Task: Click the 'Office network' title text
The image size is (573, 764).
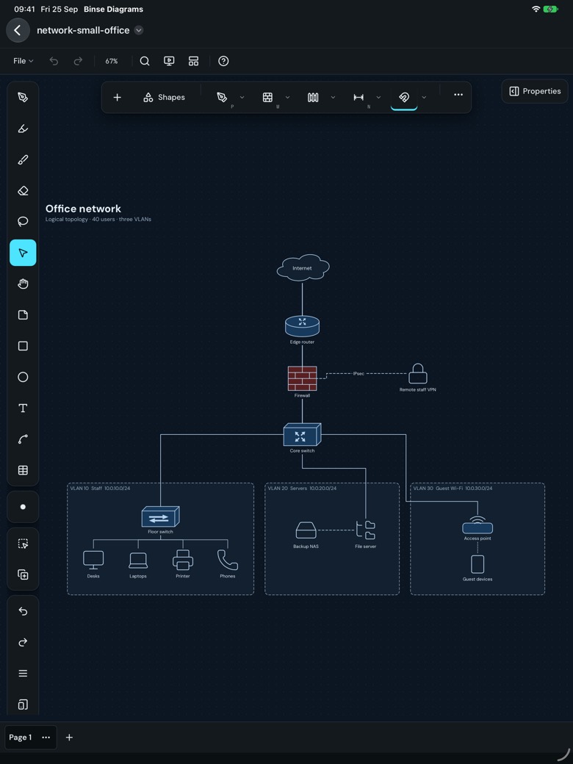Action: tap(83, 209)
